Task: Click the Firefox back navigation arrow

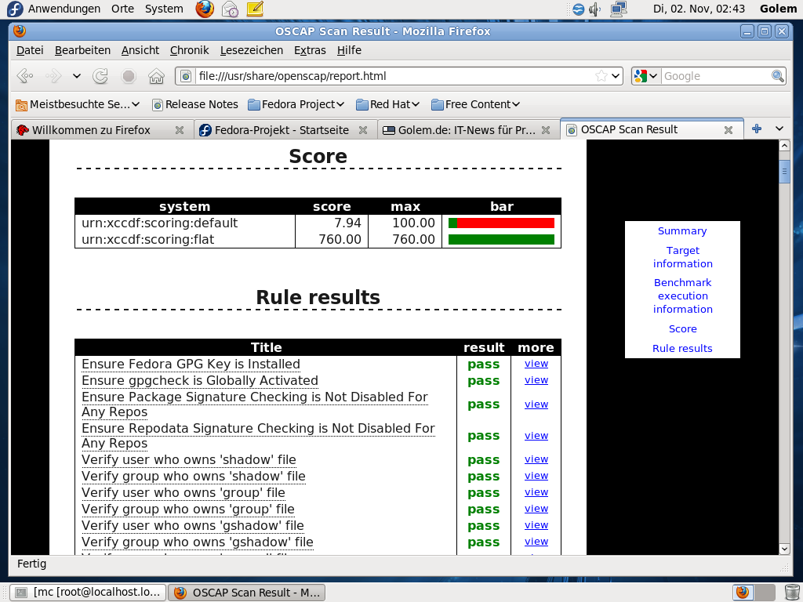Action: pyautogui.click(x=25, y=76)
